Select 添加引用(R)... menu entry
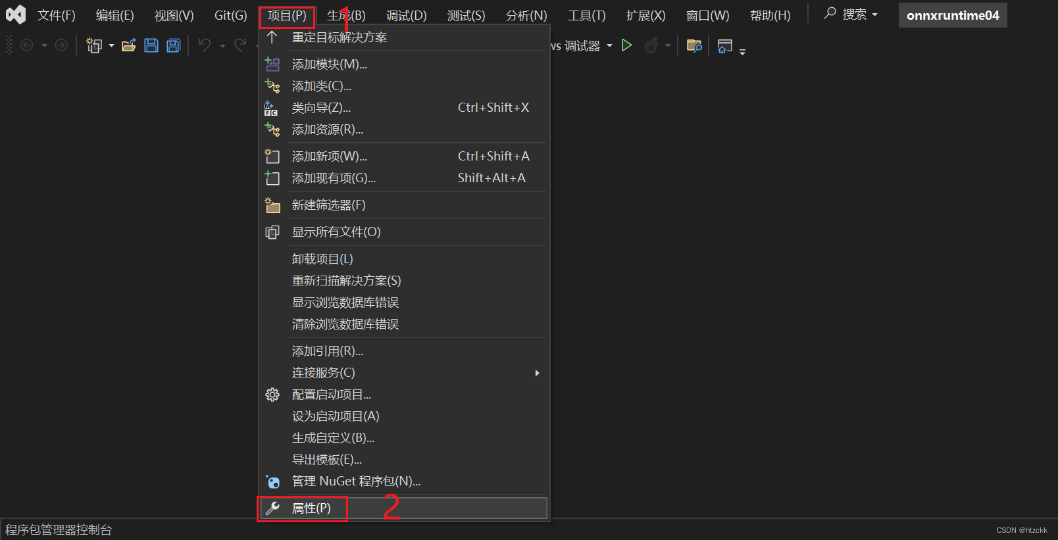This screenshot has height=540, width=1058. 403,351
